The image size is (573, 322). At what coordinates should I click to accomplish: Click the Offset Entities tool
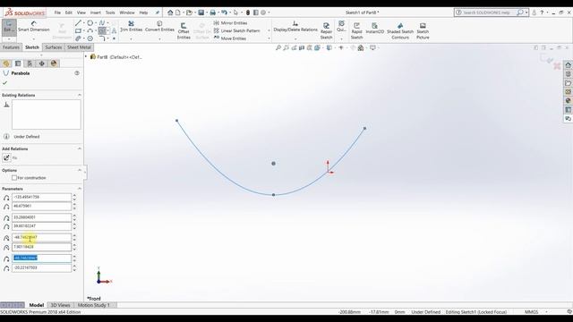[184, 30]
